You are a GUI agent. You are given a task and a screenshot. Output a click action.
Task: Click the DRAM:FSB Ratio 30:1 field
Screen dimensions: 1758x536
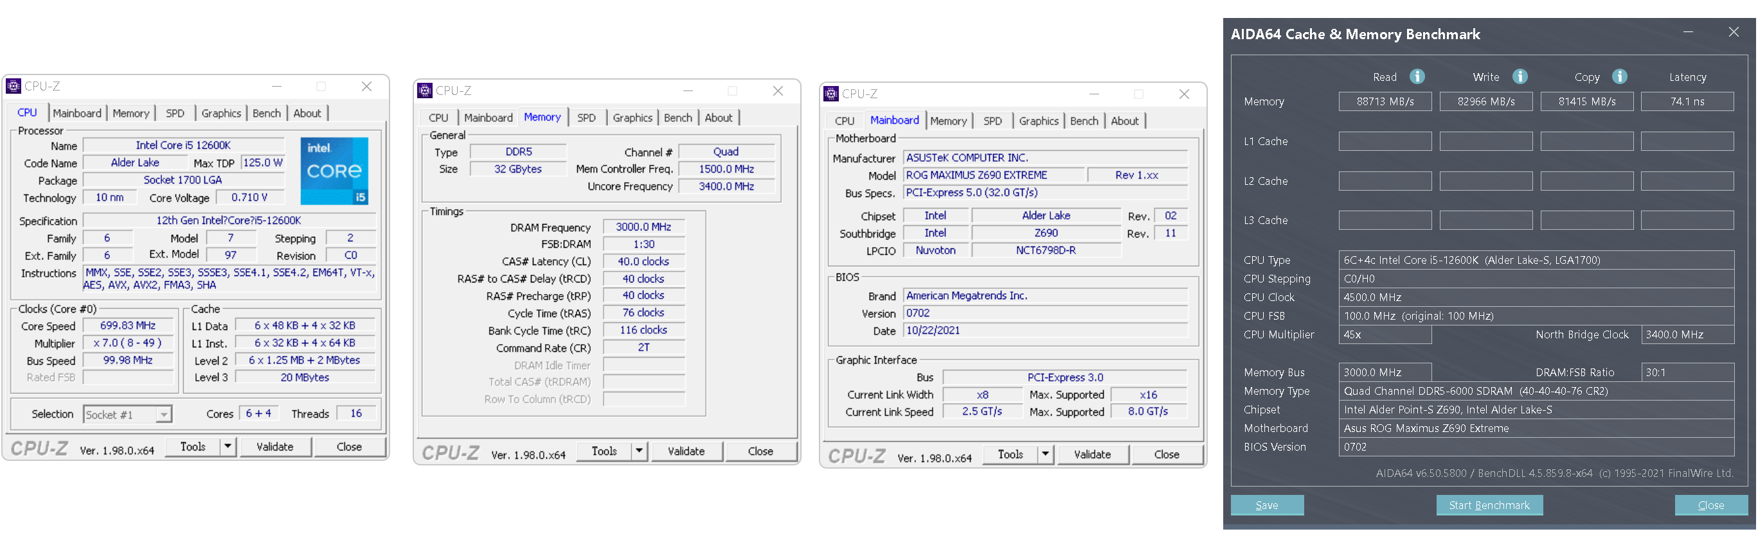tap(1687, 372)
